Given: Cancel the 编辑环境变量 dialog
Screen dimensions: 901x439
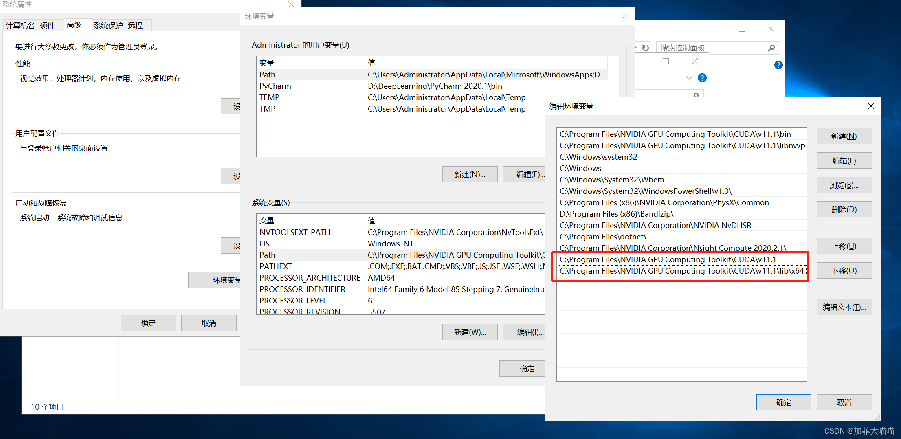Looking at the screenshot, I should tap(844, 402).
